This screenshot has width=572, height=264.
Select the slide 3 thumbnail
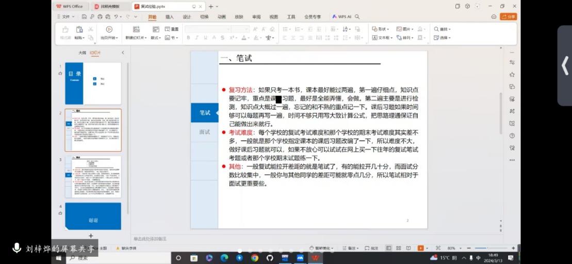[93, 177]
